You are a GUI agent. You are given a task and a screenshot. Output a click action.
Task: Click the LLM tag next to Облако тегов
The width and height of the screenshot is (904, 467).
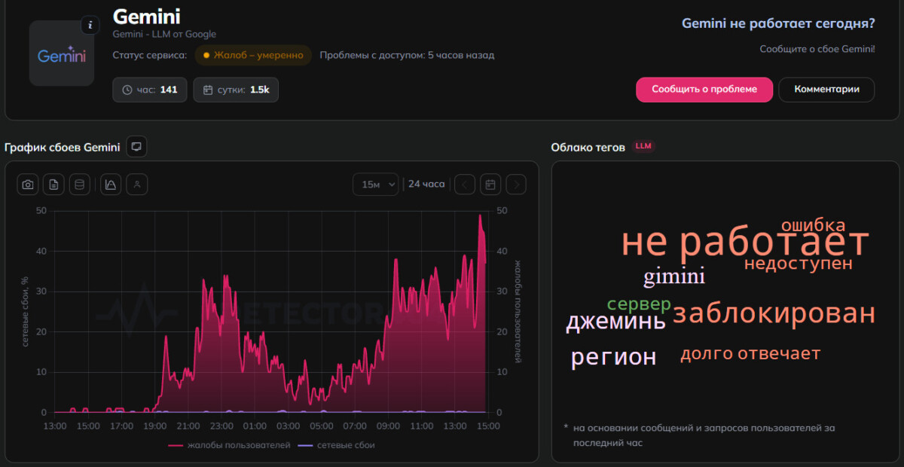coord(643,146)
